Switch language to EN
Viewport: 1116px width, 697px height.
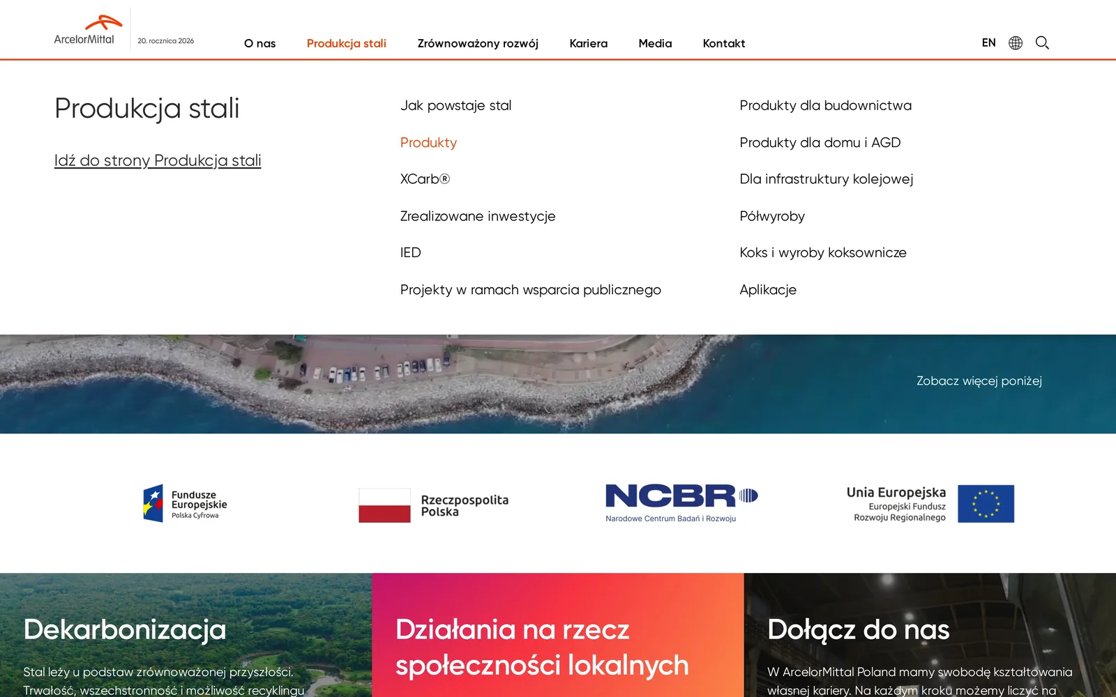tap(988, 43)
